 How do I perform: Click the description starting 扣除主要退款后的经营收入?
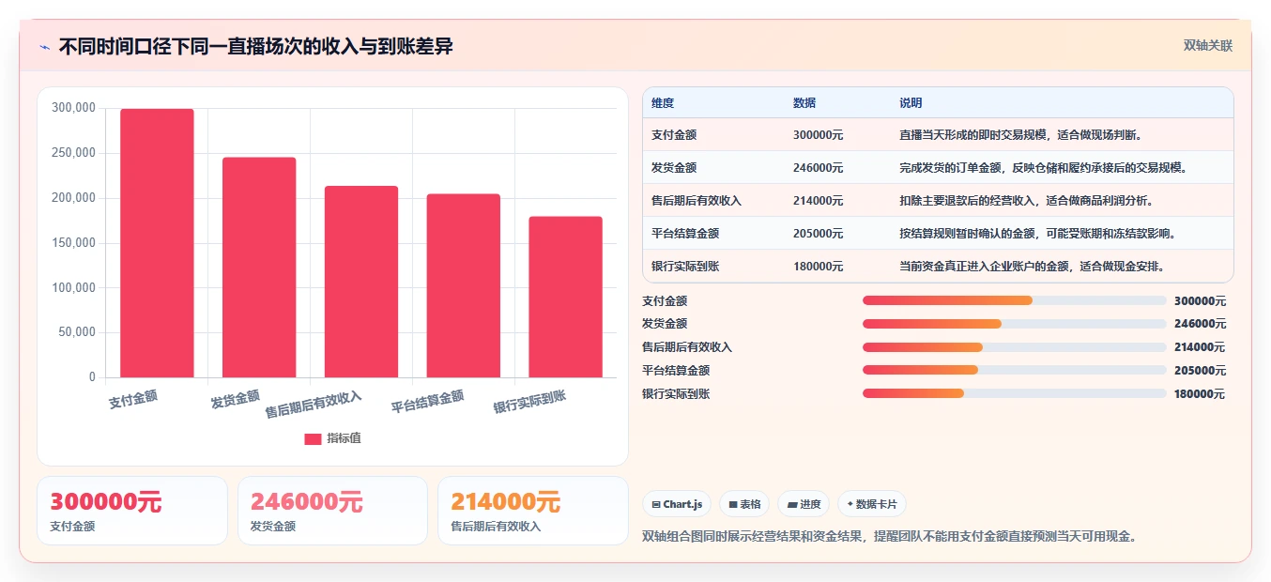[1026, 201]
